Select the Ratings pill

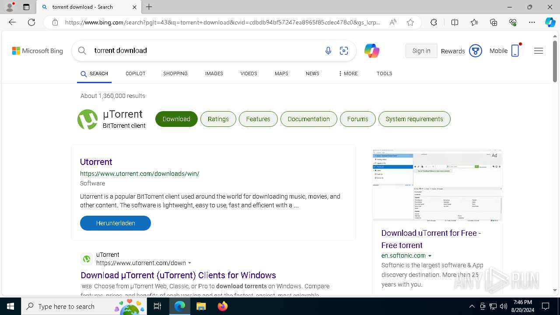click(x=218, y=119)
